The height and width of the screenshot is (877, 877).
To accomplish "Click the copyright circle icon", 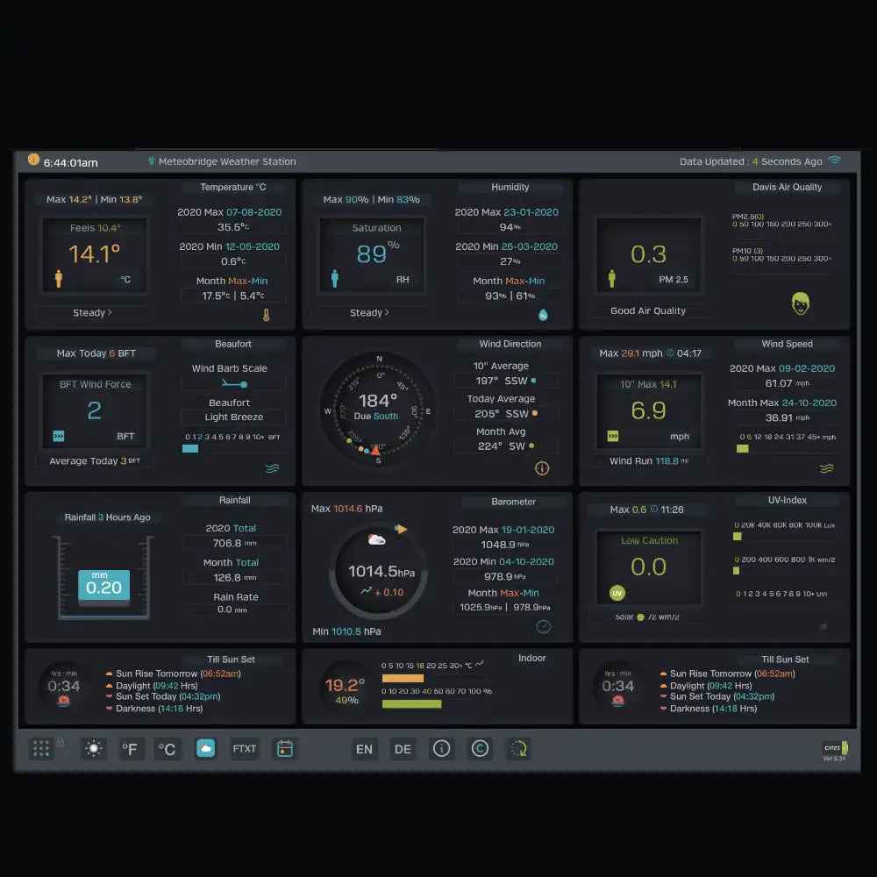I will [480, 749].
